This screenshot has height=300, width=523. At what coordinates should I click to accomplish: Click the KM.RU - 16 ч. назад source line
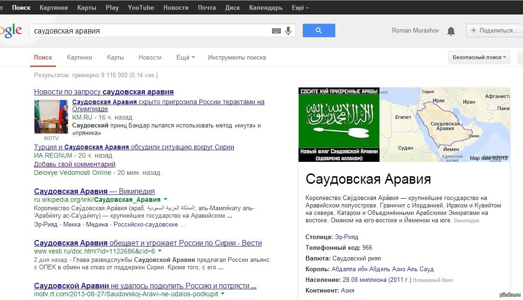tap(102, 117)
